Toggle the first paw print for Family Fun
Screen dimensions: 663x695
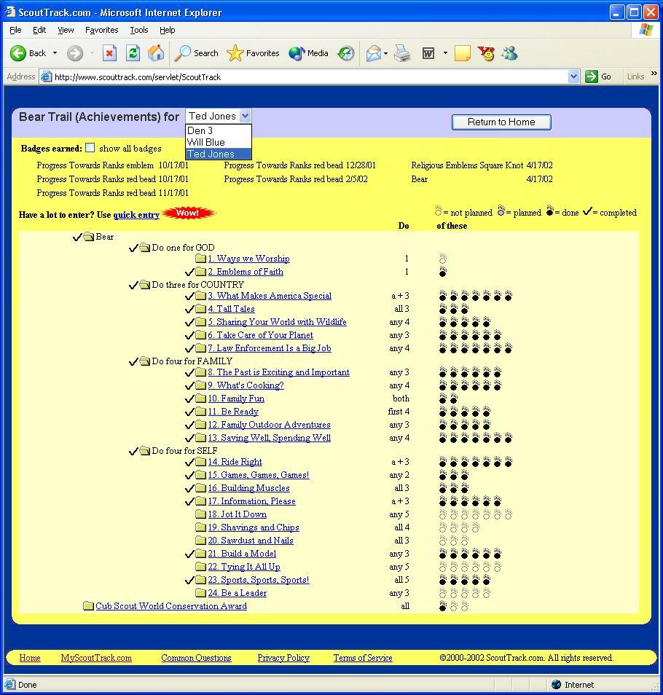tap(443, 398)
